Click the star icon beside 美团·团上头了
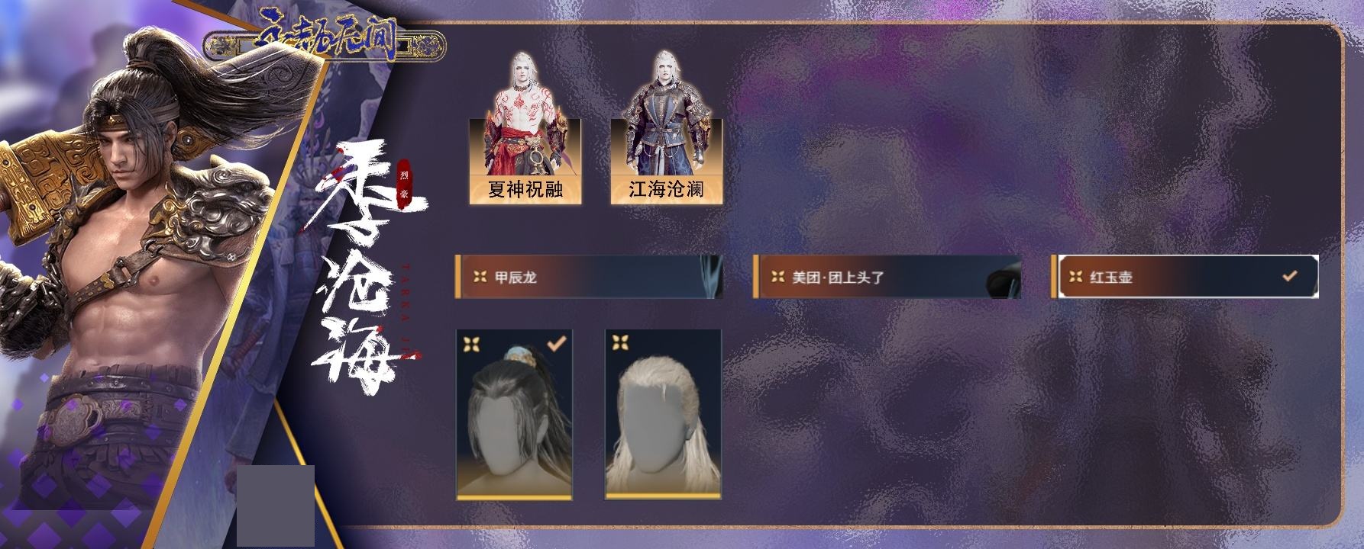This screenshot has width=1364, height=549. click(777, 277)
